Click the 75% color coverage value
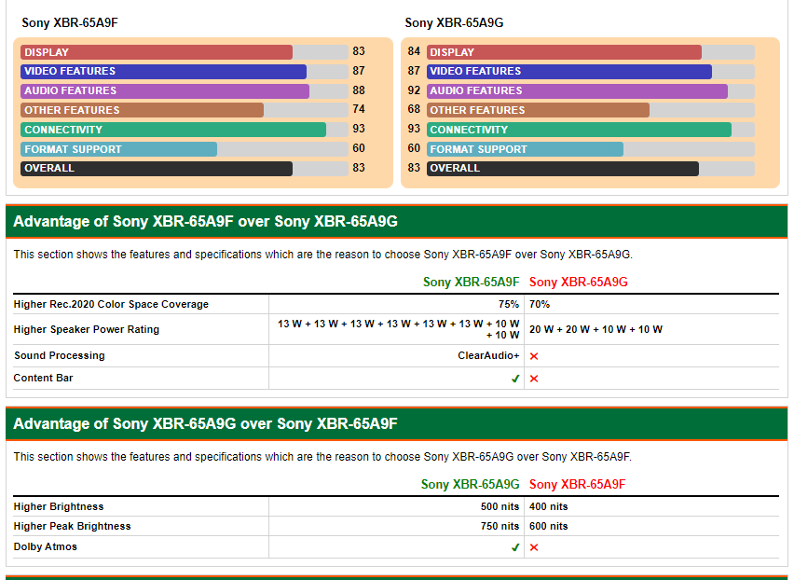The height and width of the screenshot is (580, 794). (x=509, y=304)
